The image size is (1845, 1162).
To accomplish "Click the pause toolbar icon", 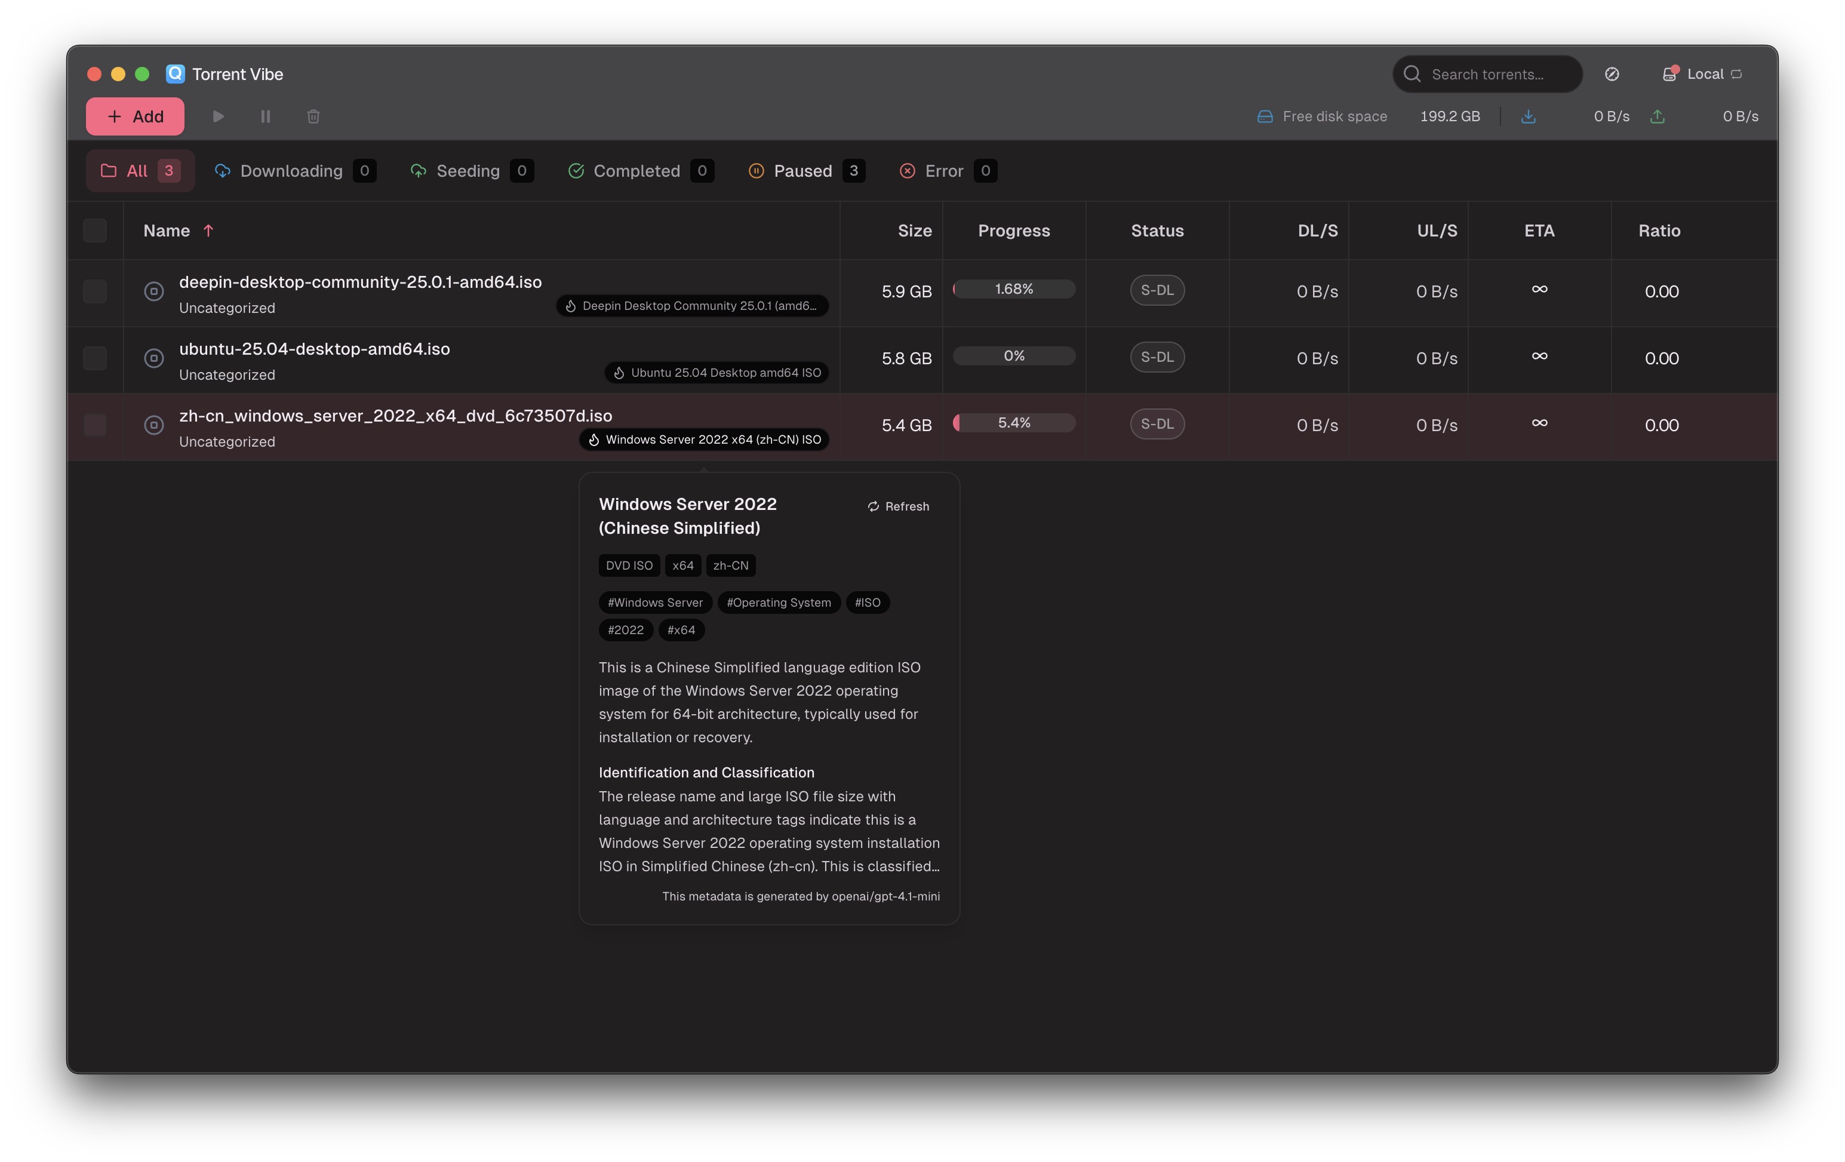I will [x=265, y=116].
